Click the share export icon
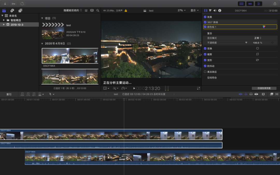The image size is (280, 175). 275,4
